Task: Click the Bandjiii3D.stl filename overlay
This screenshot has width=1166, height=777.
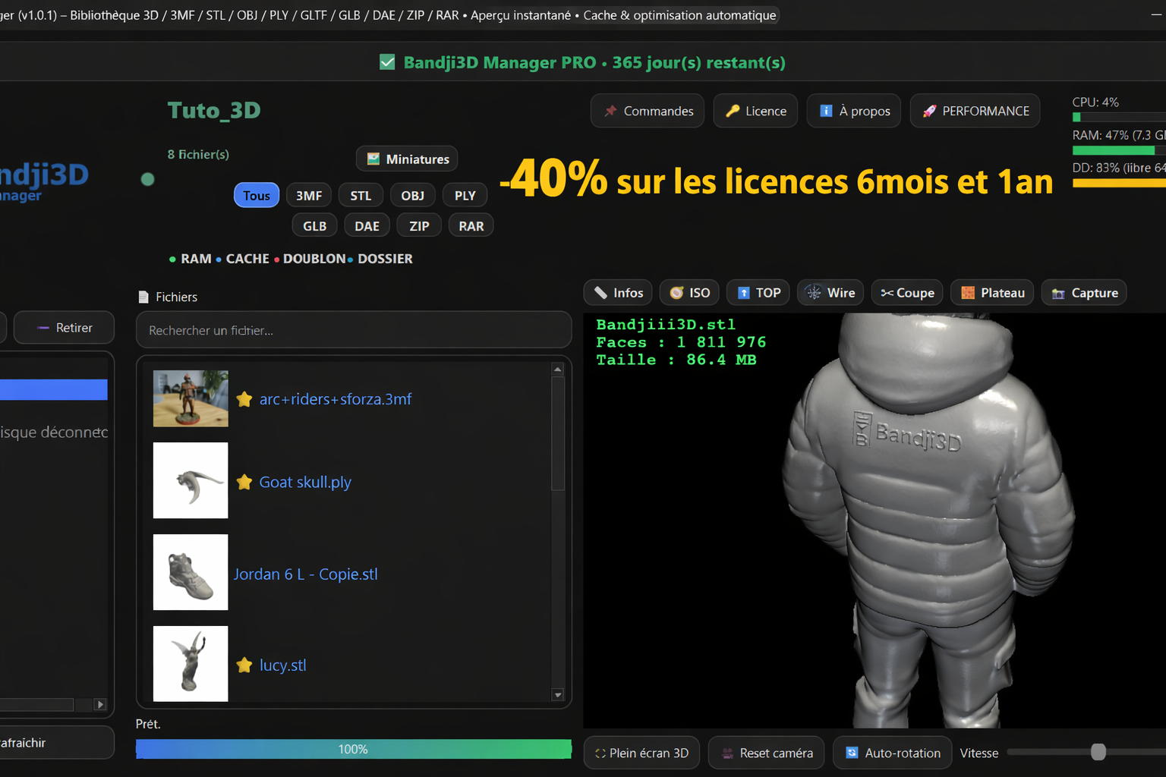Action: pyautogui.click(x=666, y=324)
